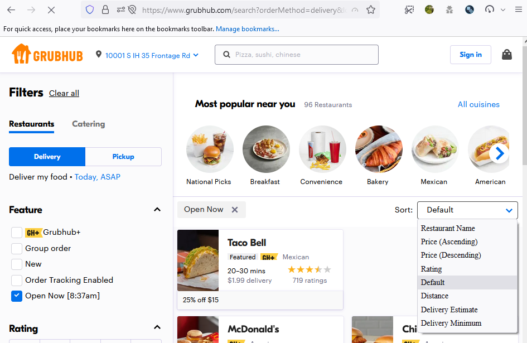
Task: Click the magnifying glass in the search bar
Action: click(226, 55)
